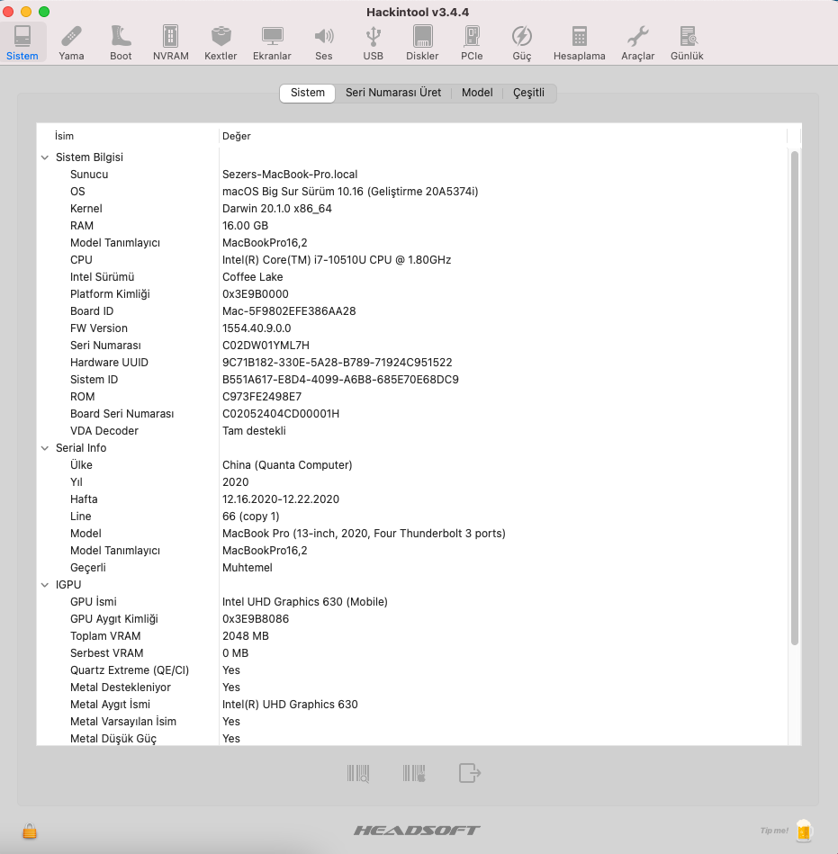Open the Araçlar tools section

(638, 43)
